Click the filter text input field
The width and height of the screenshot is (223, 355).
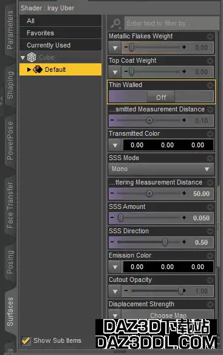(172, 23)
